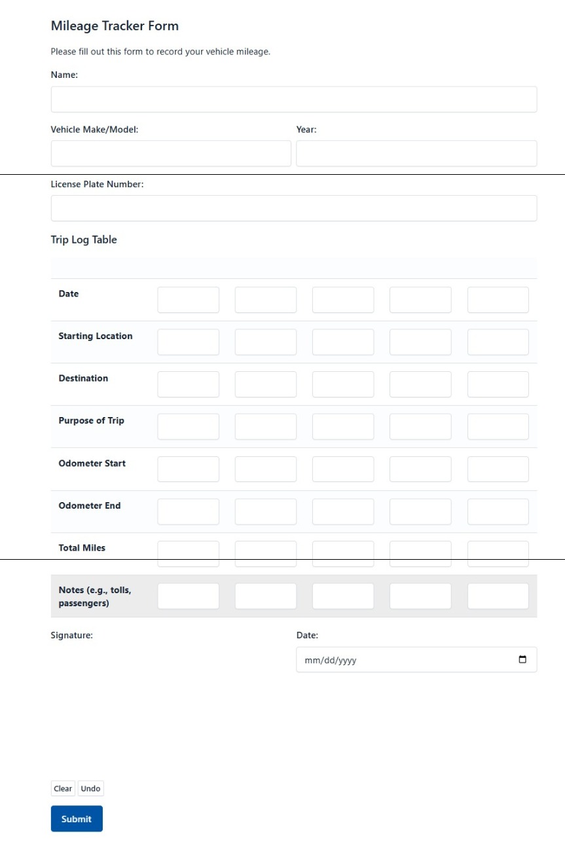Click the 'Signature:' label
The height and width of the screenshot is (857, 565).
[x=72, y=635]
